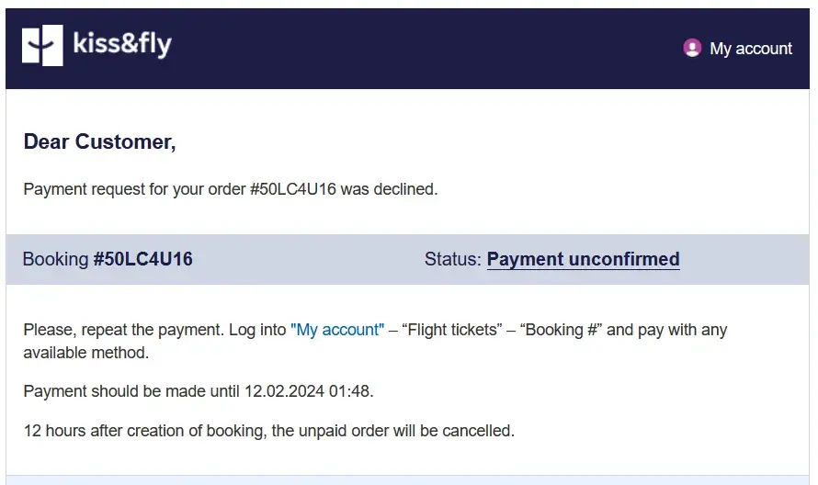Click the "available method" text
The height and width of the screenshot is (485, 818).
point(85,353)
